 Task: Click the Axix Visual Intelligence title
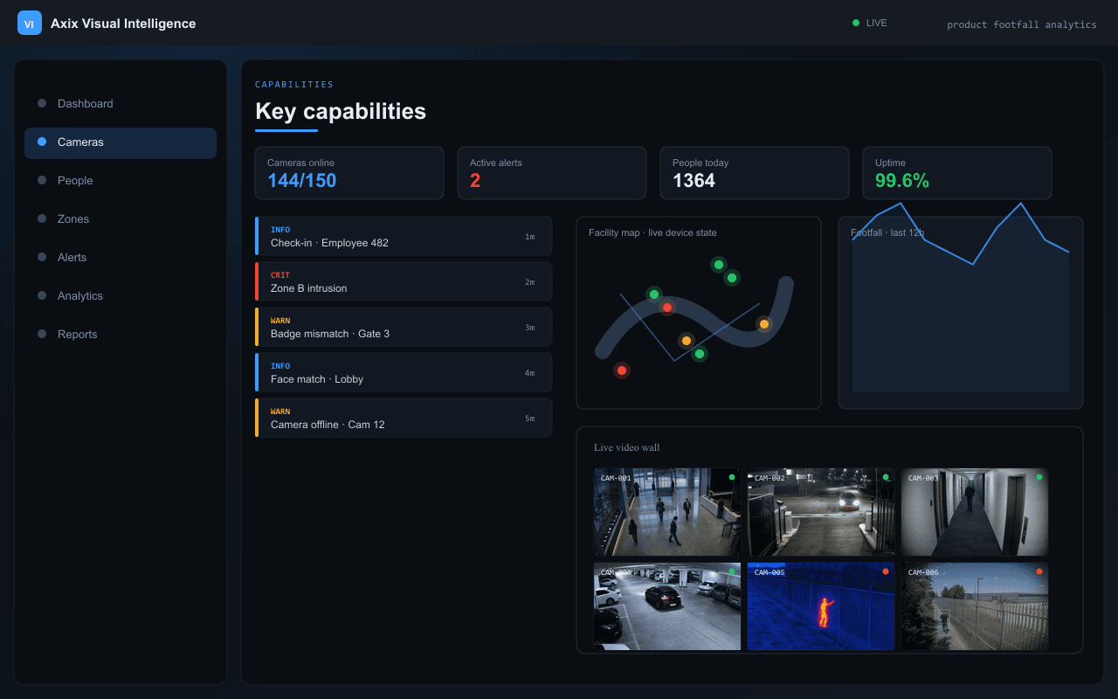coord(123,24)
